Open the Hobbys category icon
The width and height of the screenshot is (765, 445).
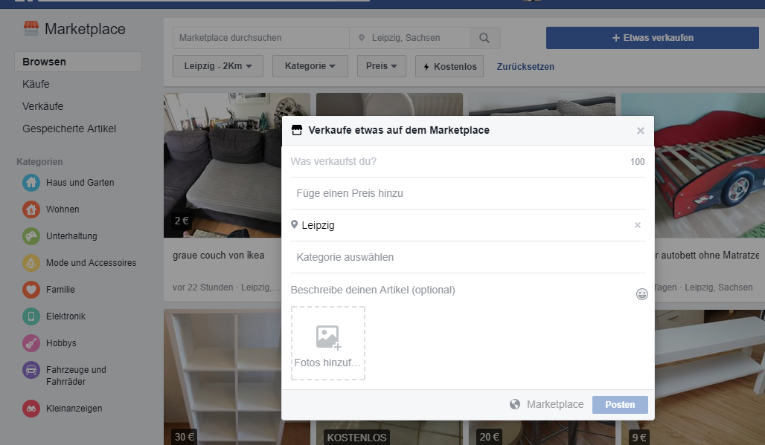31,343
